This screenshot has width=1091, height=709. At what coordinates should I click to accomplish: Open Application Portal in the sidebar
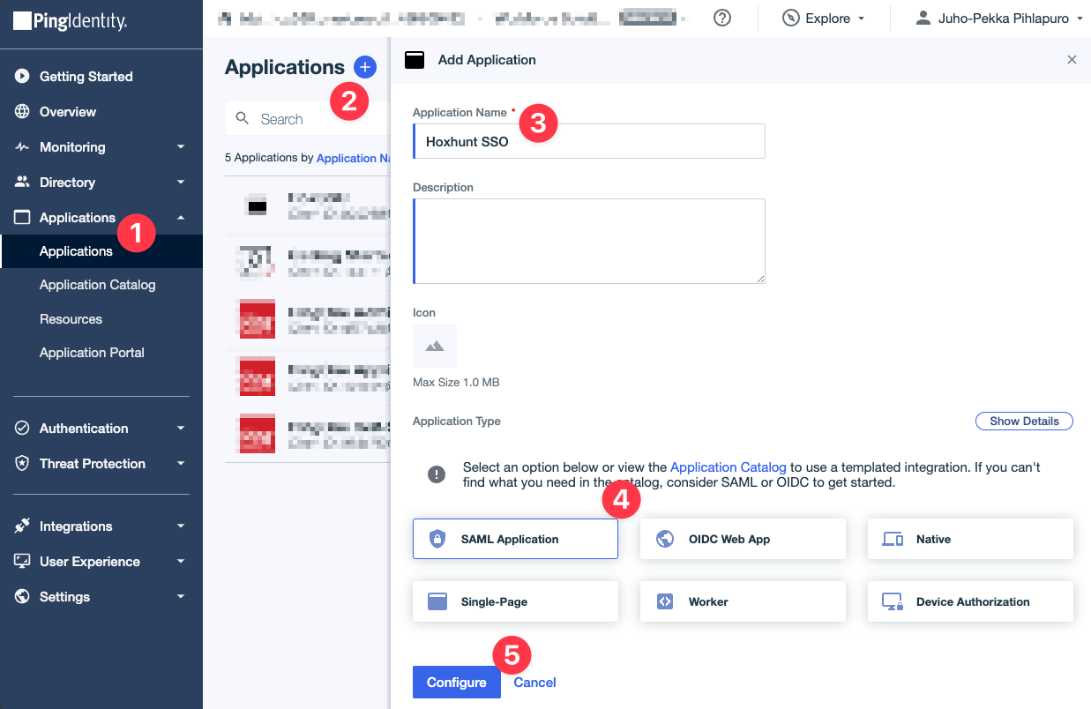pos(92,353)
